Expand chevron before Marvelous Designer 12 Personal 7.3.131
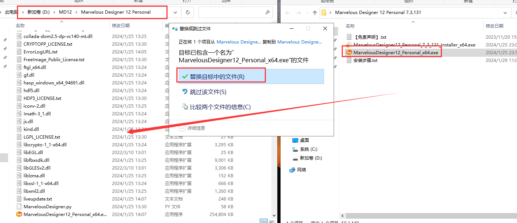517x223 pixels. [x=331, y=13]
